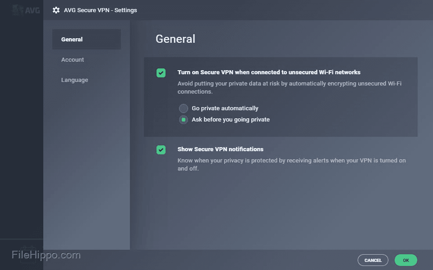The height and width of the screenshot is (270, 433).
Task: Confirm settings with the OK button
Action: coord(405,260)
